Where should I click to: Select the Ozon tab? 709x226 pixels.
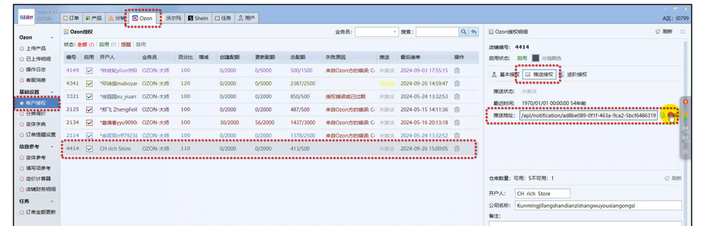pos(142,18)
